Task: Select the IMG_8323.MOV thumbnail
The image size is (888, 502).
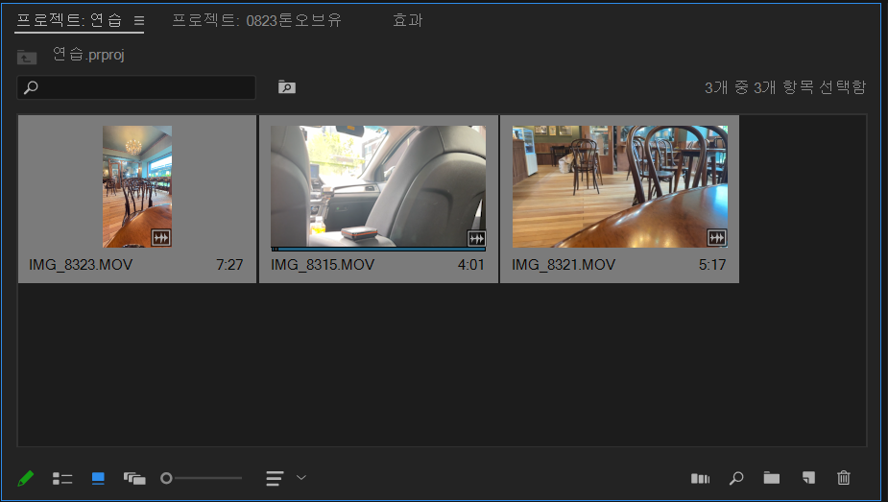Action: coord(137,186)
